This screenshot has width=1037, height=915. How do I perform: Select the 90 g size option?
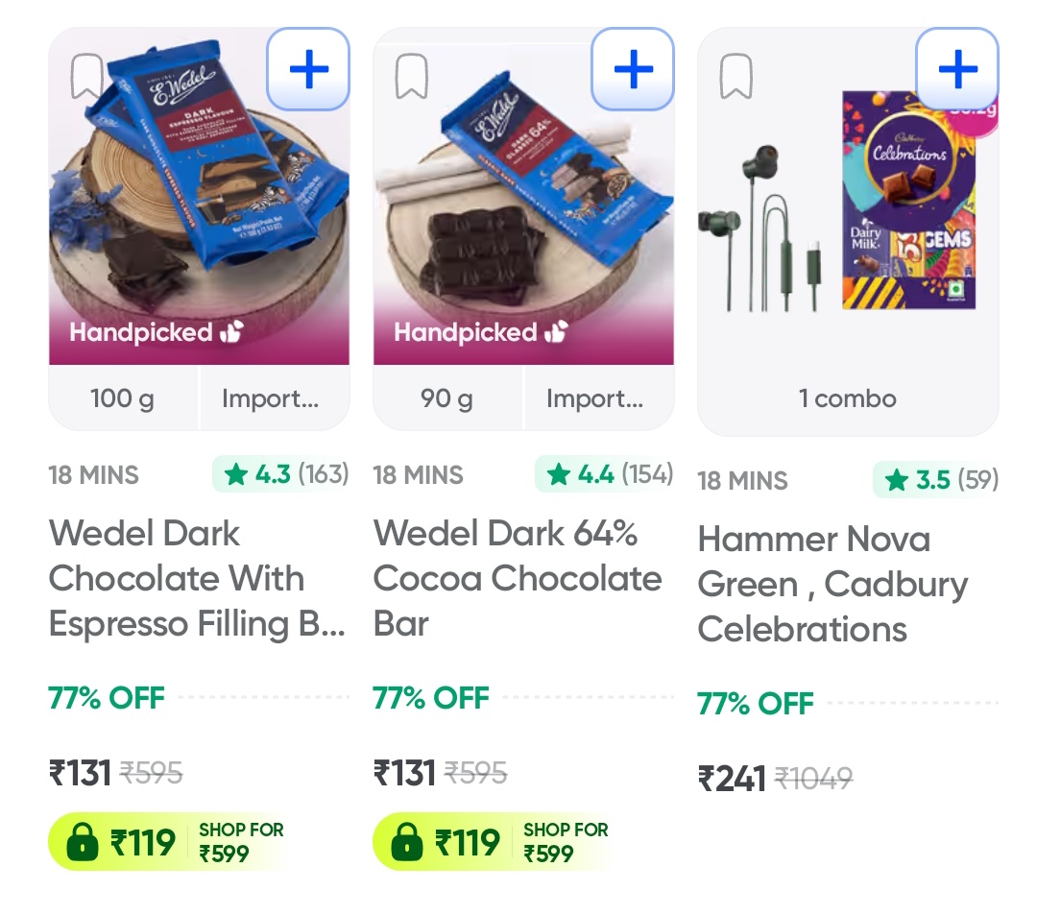pos(447,398)
